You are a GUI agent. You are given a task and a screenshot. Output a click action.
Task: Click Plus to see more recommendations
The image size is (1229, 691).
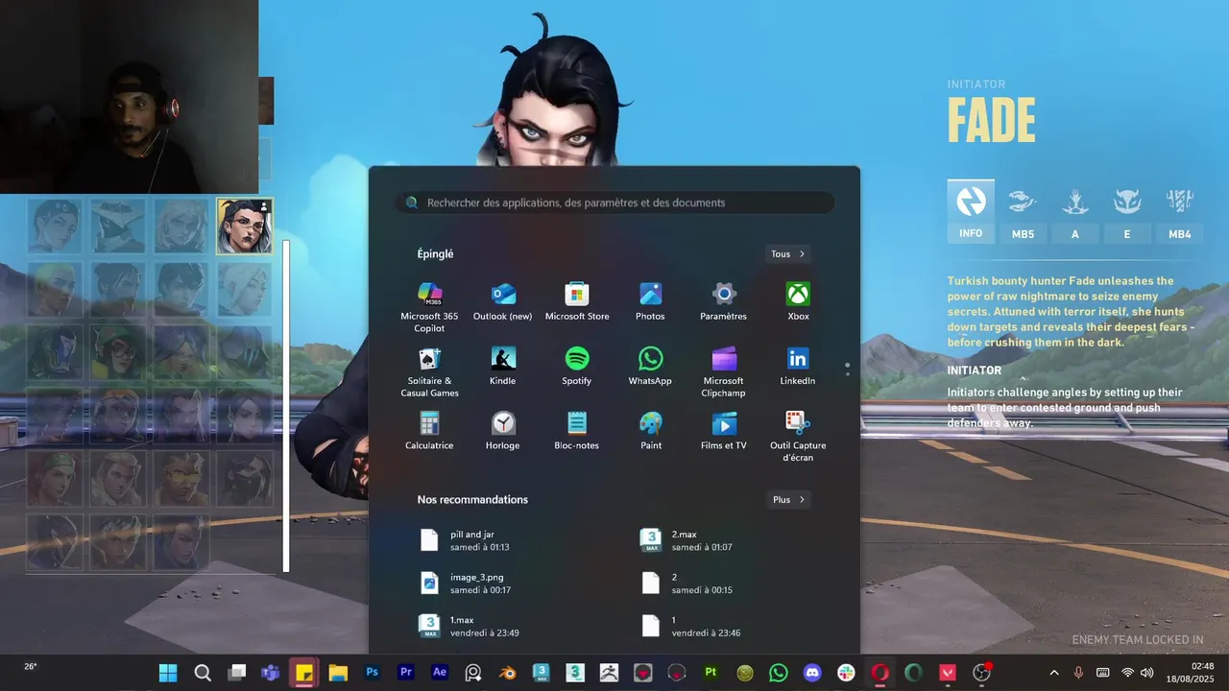click(788, 500)
